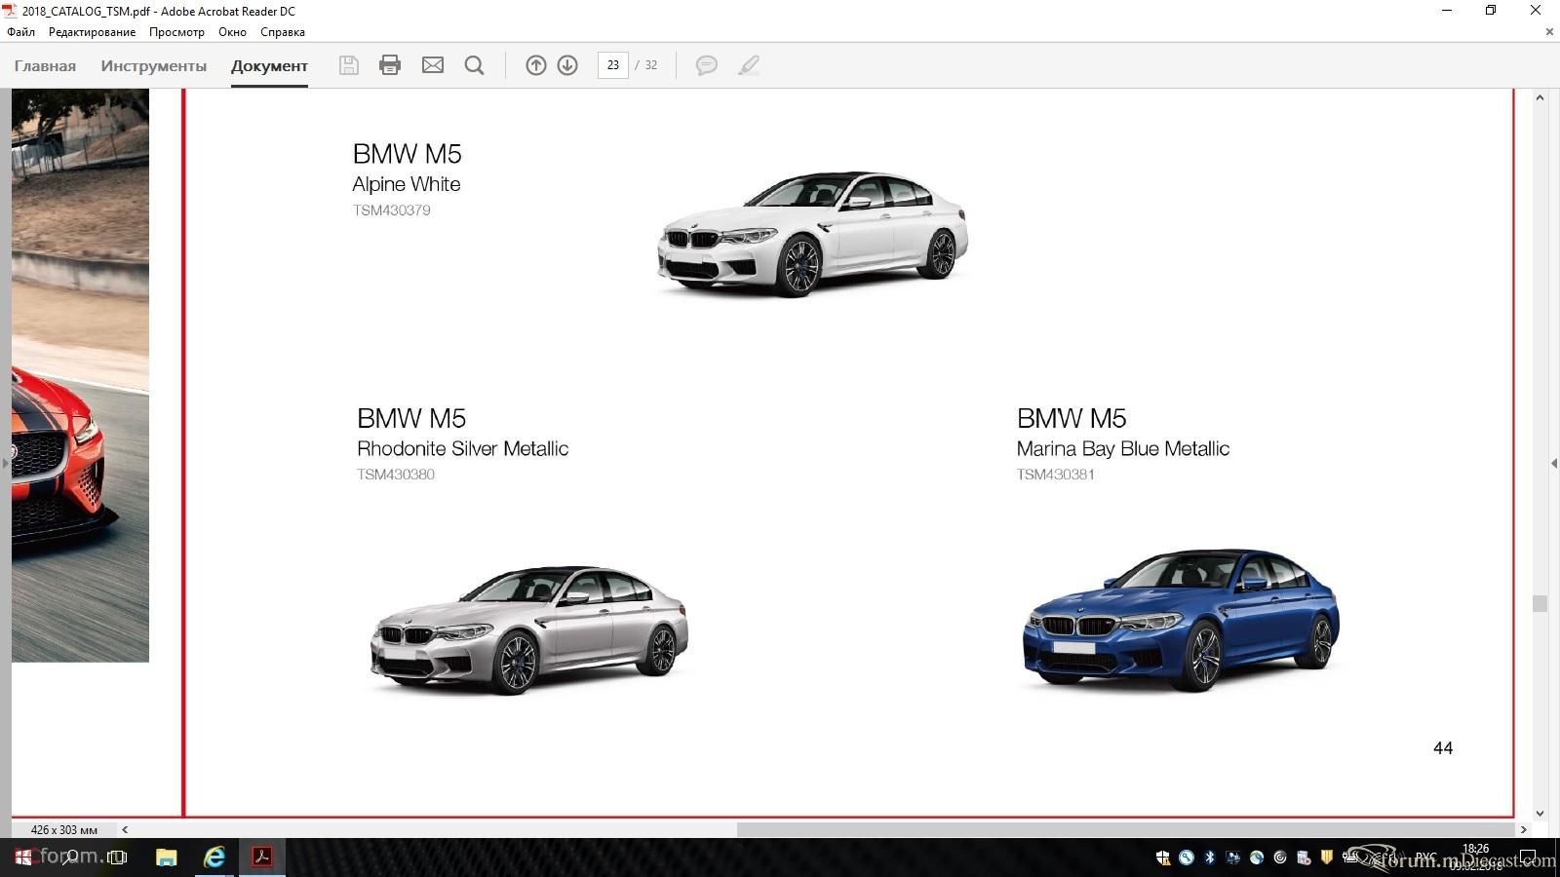Click product code TSM430379
Screen dimensions: 1560x877
click(x=392, y=210)
